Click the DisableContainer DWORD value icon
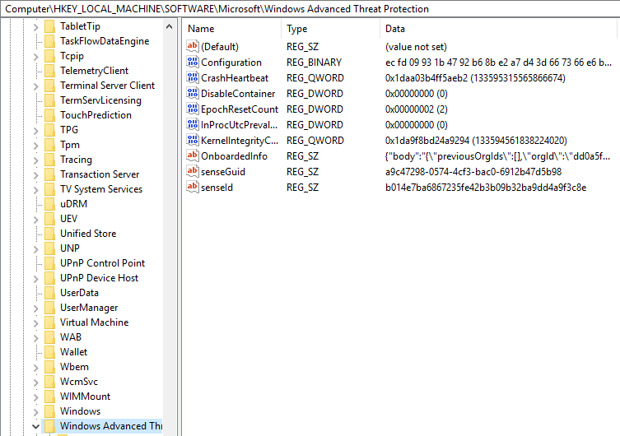This screenshot has height=436, width=620. pos(192,93)
